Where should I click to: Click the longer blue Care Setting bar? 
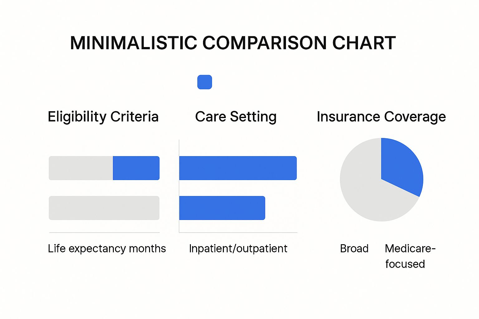(238, 168)
